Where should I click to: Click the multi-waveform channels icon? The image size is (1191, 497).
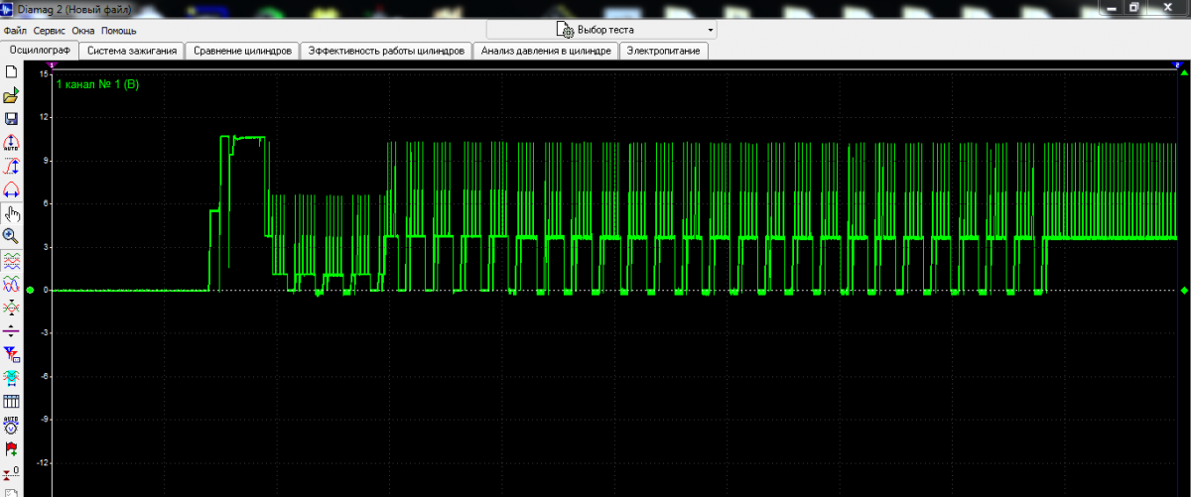coord(12,260)
